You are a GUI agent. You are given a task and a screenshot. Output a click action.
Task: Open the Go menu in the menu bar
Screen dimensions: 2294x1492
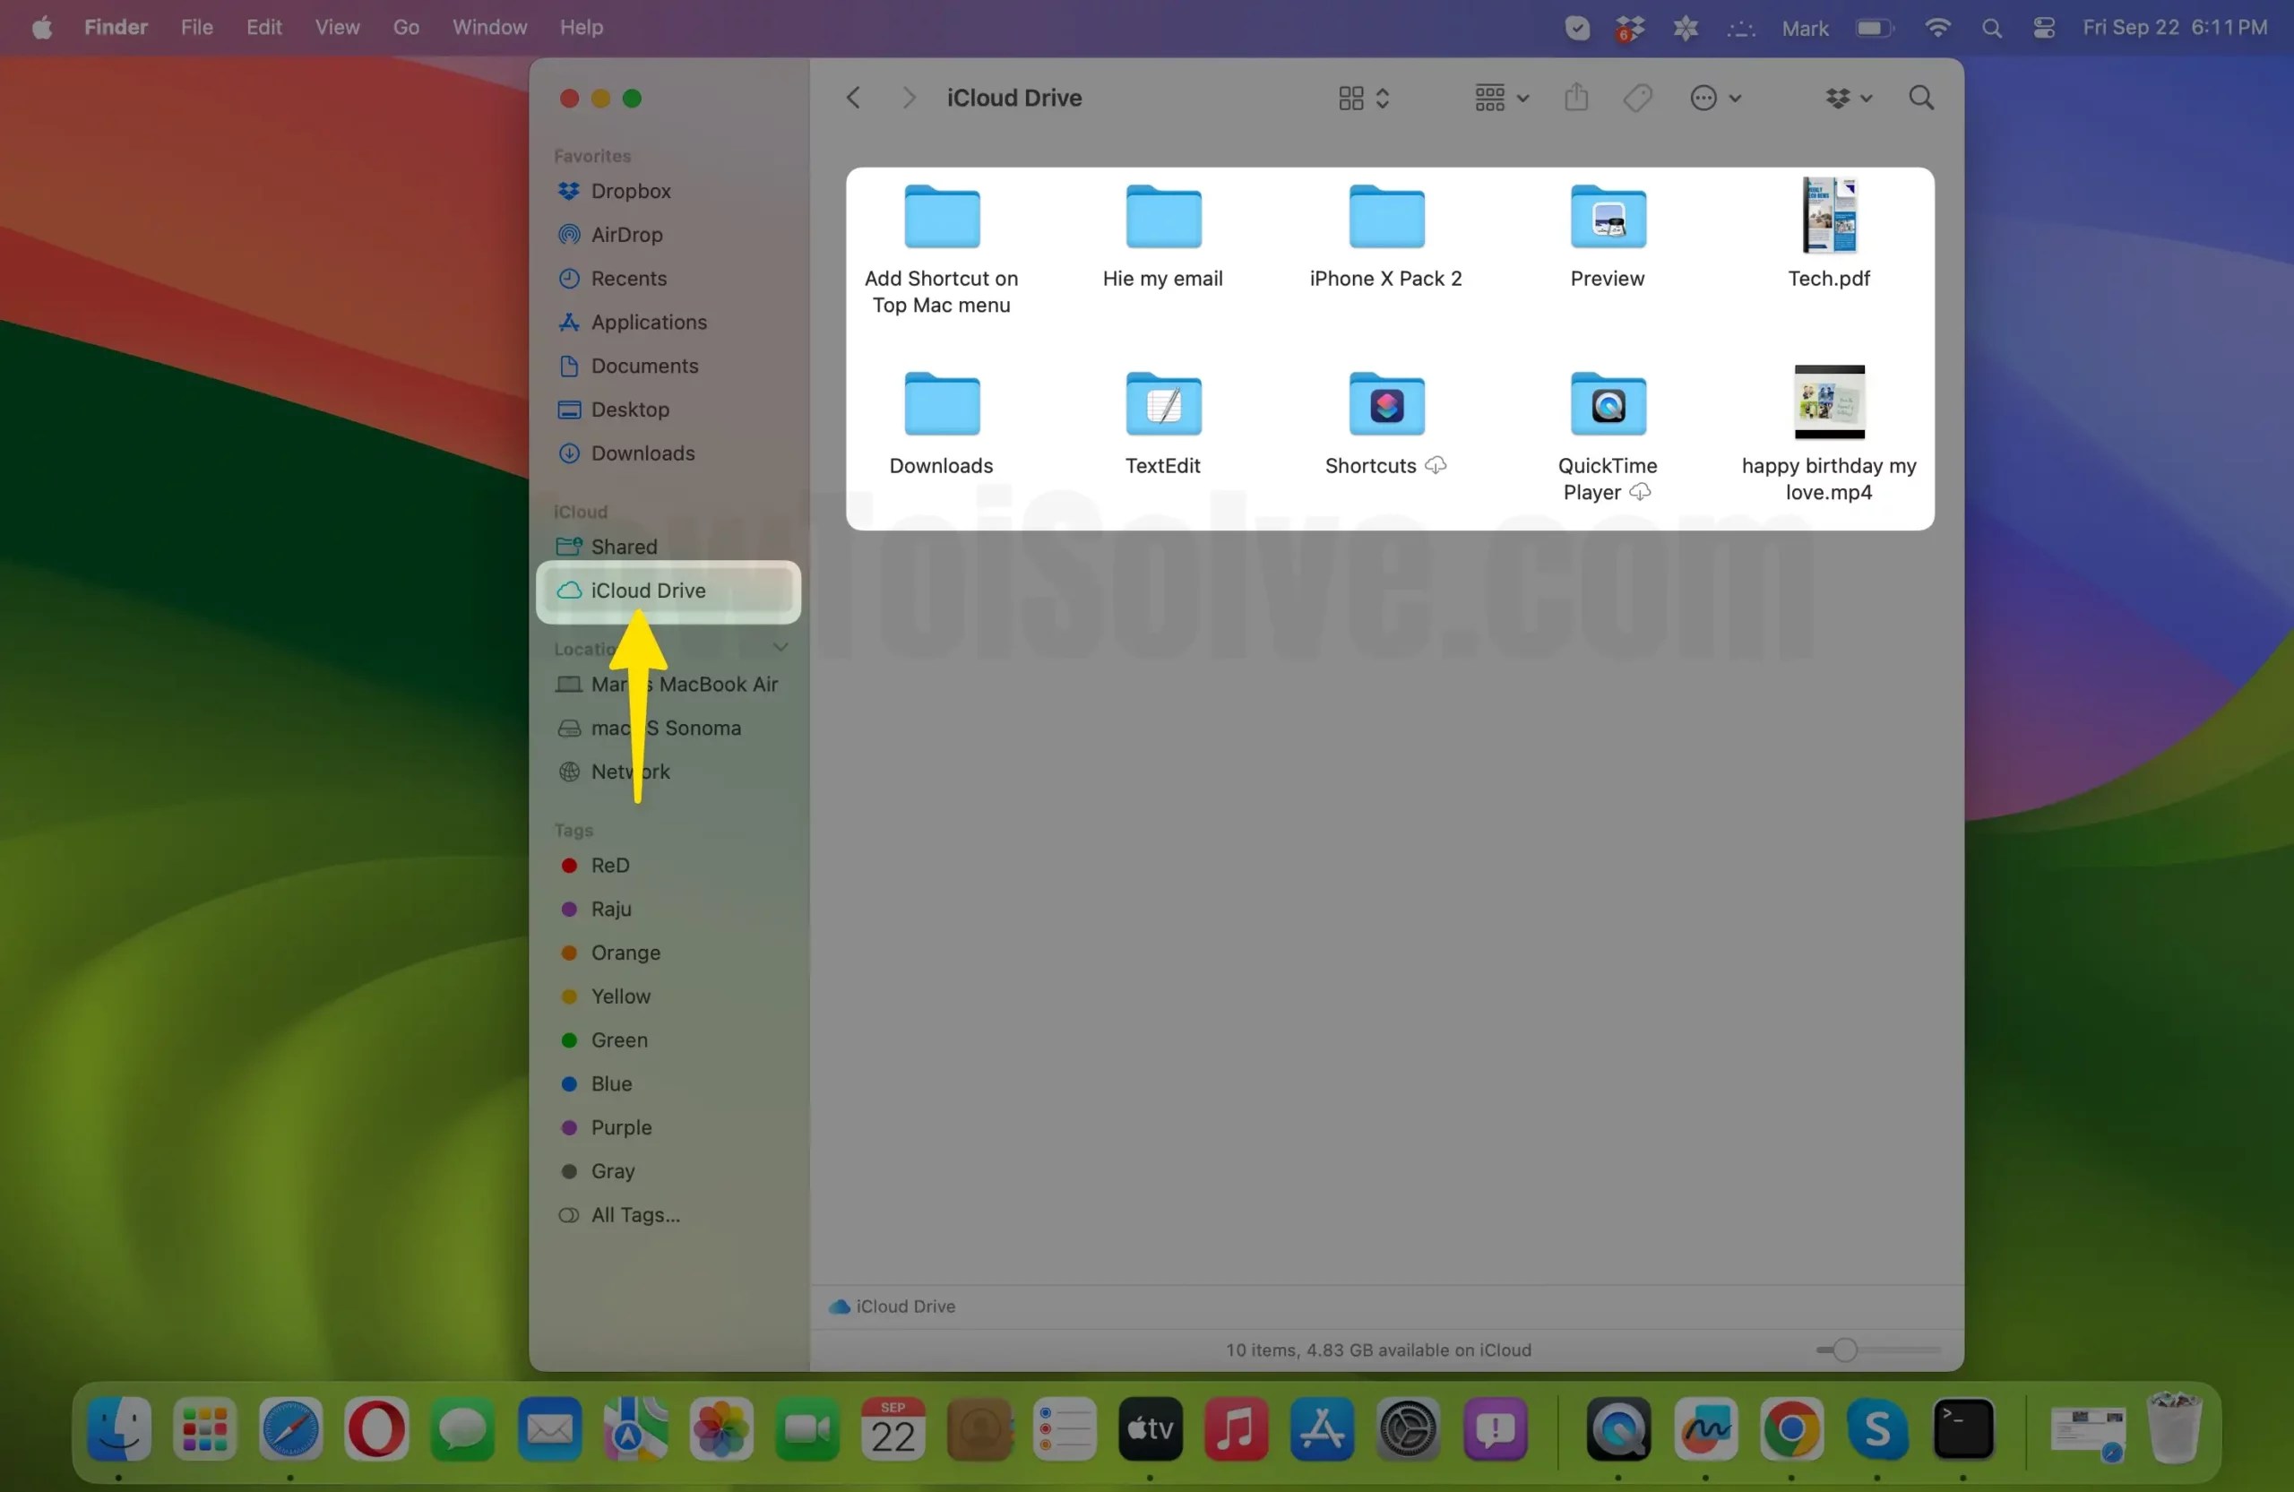pyautogui.click(x=405, y=27)
